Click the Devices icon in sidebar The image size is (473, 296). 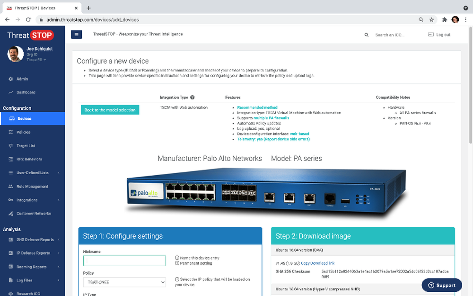[12, 118]
